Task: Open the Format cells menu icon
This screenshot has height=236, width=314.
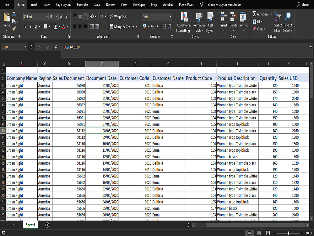Action: pyautogui.click(x=243, y=17)
